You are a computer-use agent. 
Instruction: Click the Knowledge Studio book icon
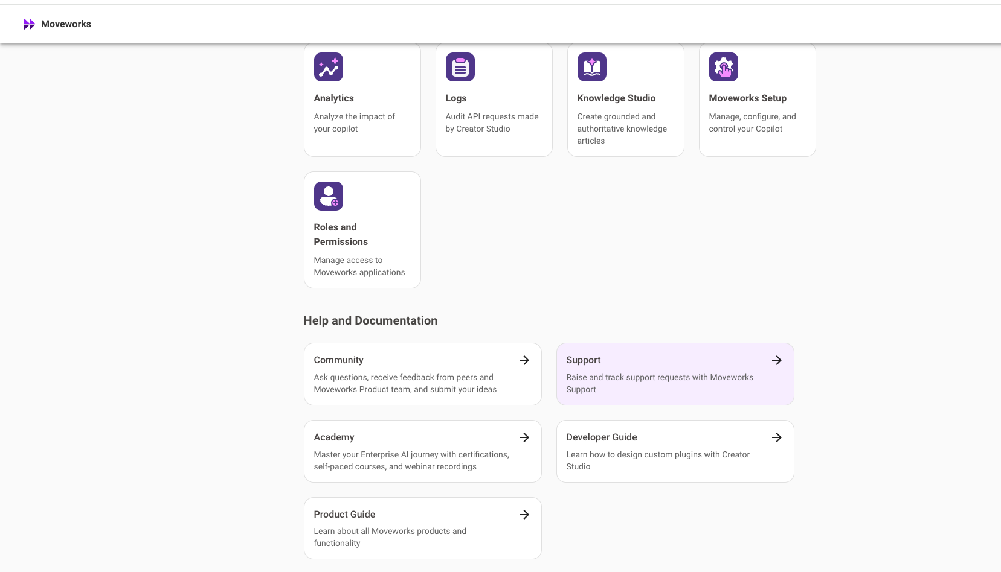click(x=592, y=67)
